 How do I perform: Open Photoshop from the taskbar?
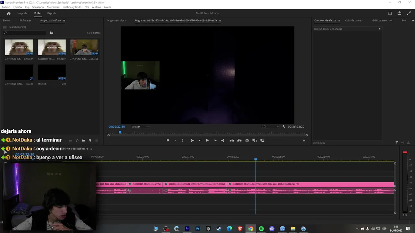pos(197,229)
